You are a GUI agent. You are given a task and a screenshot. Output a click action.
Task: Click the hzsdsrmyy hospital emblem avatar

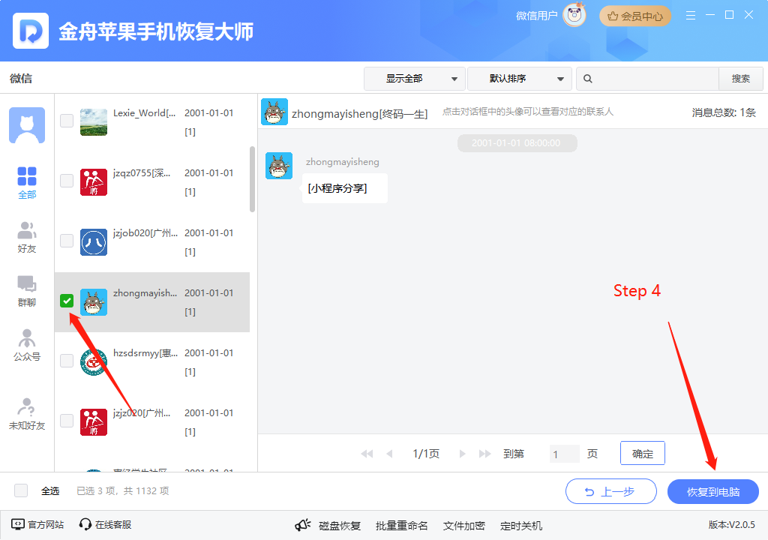pyautogui.click(x=94, y=362)
